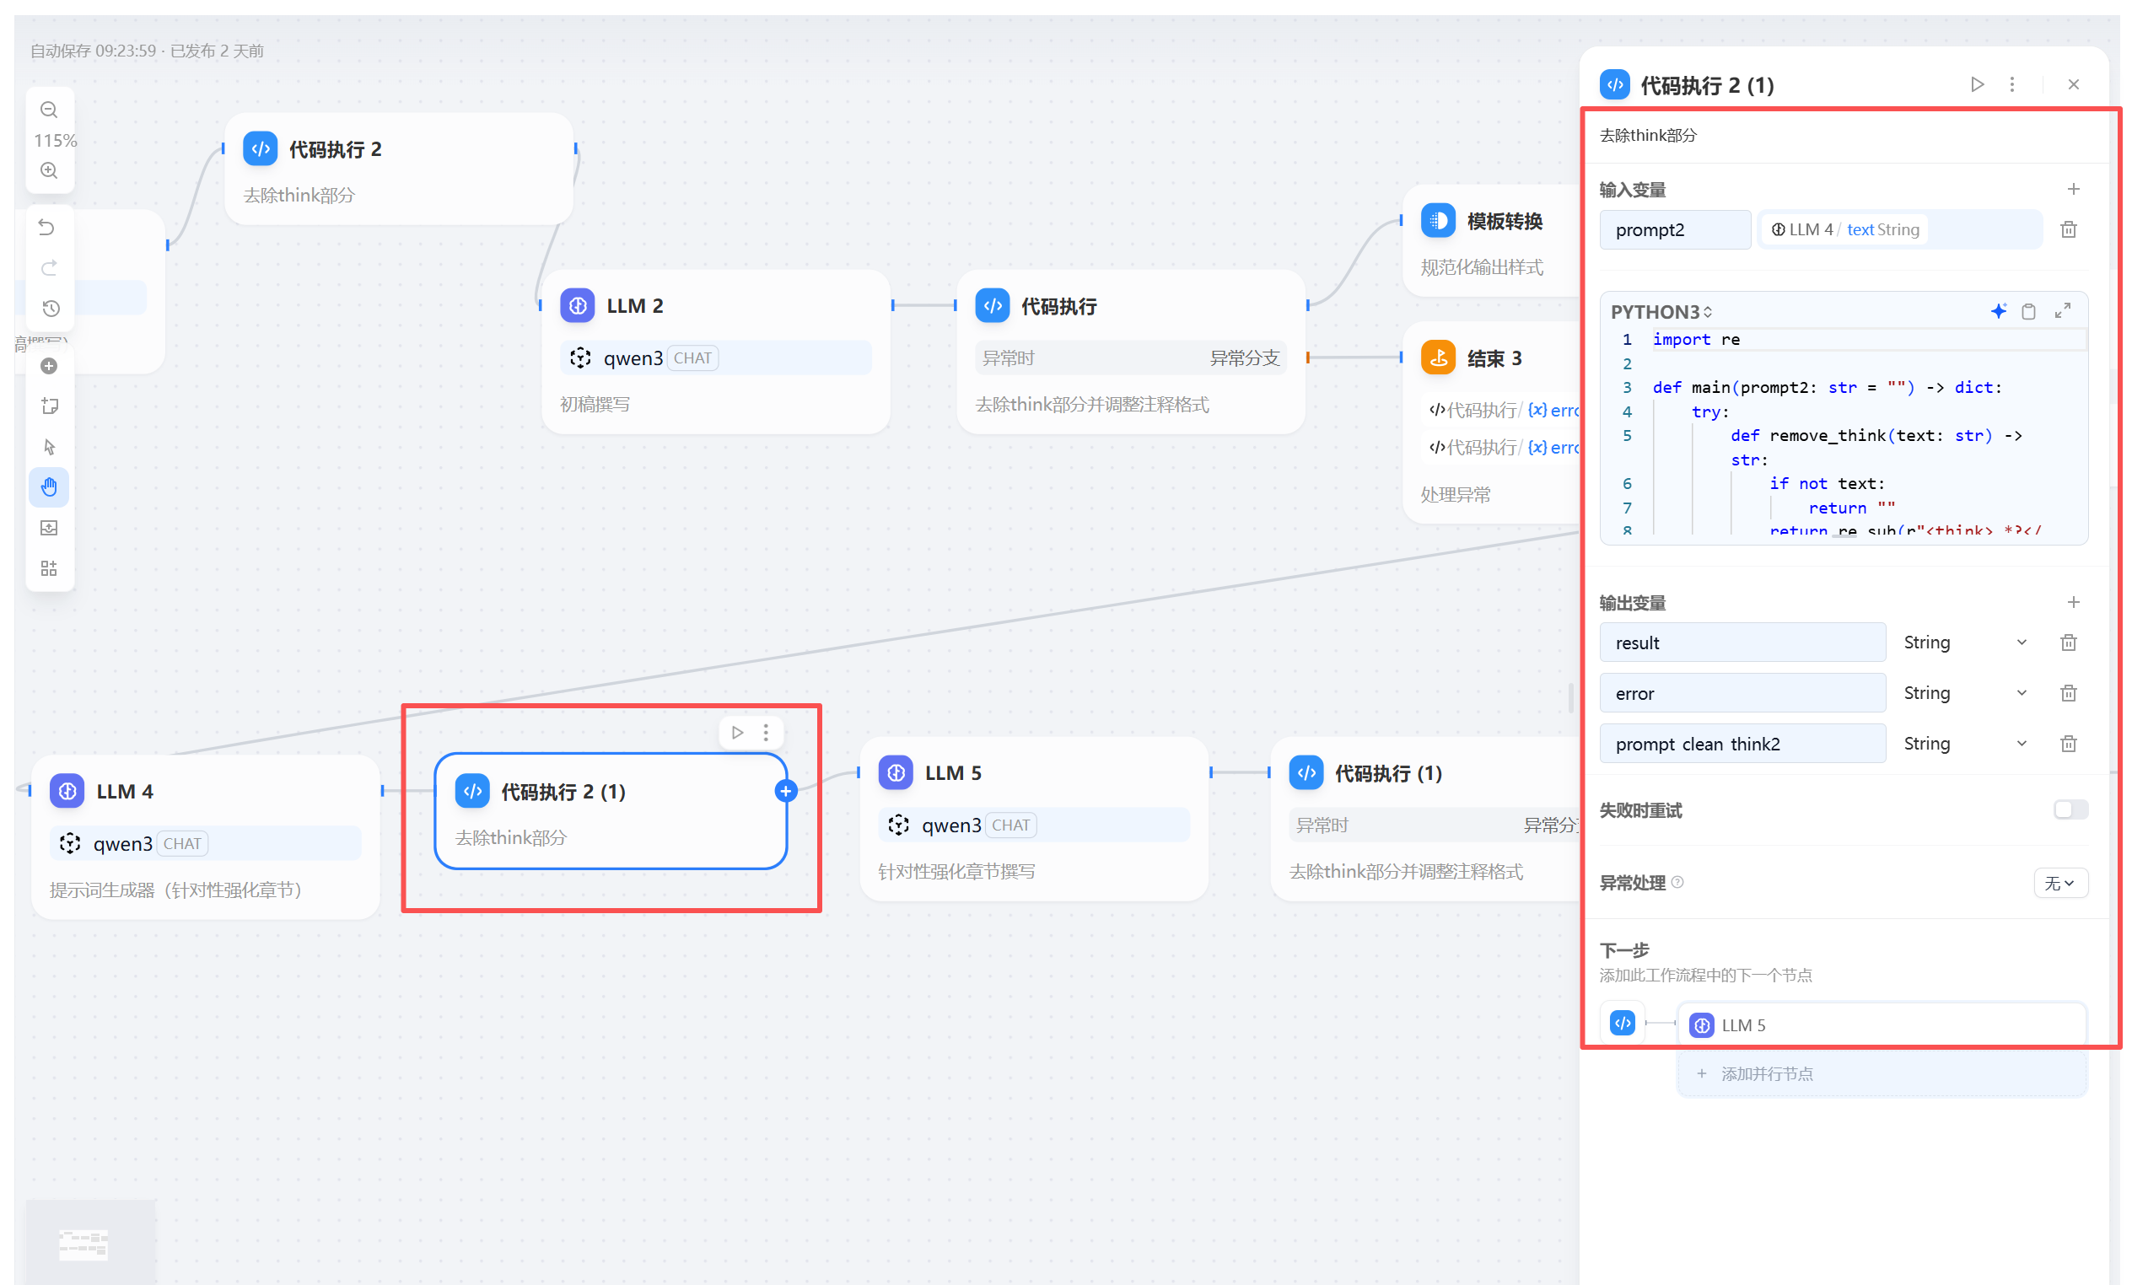Open the version history clock icon

(51, 308)
